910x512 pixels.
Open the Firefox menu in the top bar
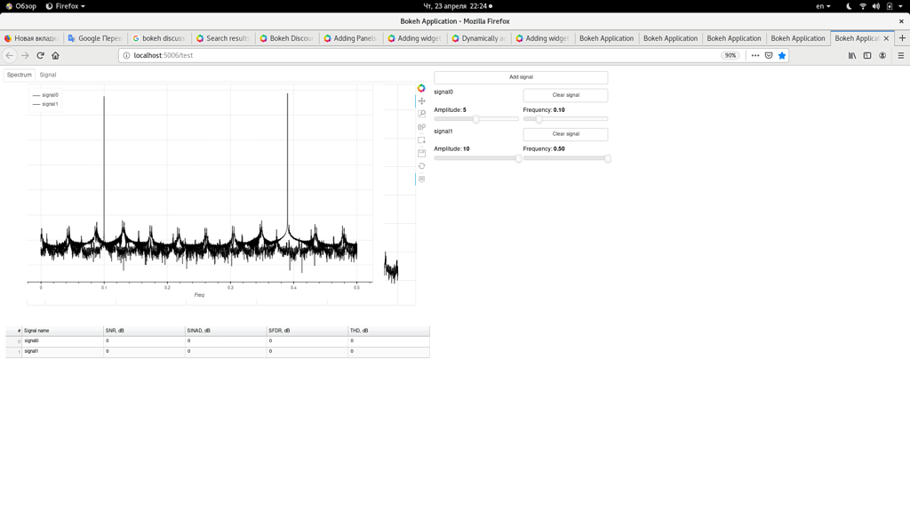tap(67, 4)
